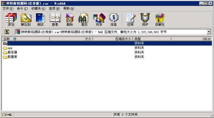This screenshot has width=214, height=118.
Task: Open the 收藏夹(O) menu
Action: coord(38,9)
